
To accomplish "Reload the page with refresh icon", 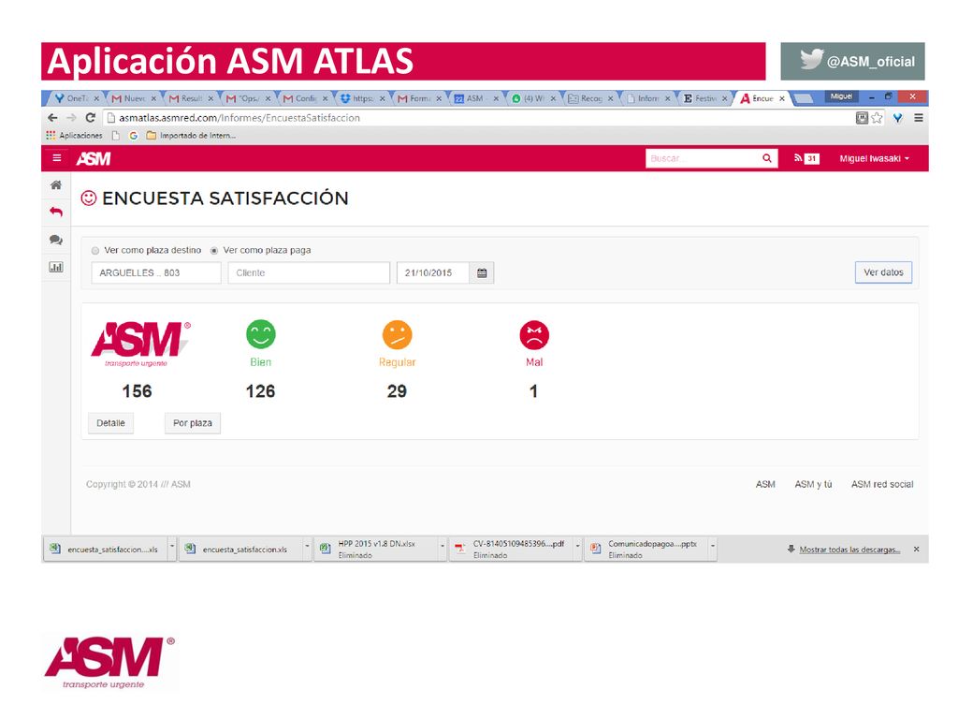I will (x=91, y=117).
